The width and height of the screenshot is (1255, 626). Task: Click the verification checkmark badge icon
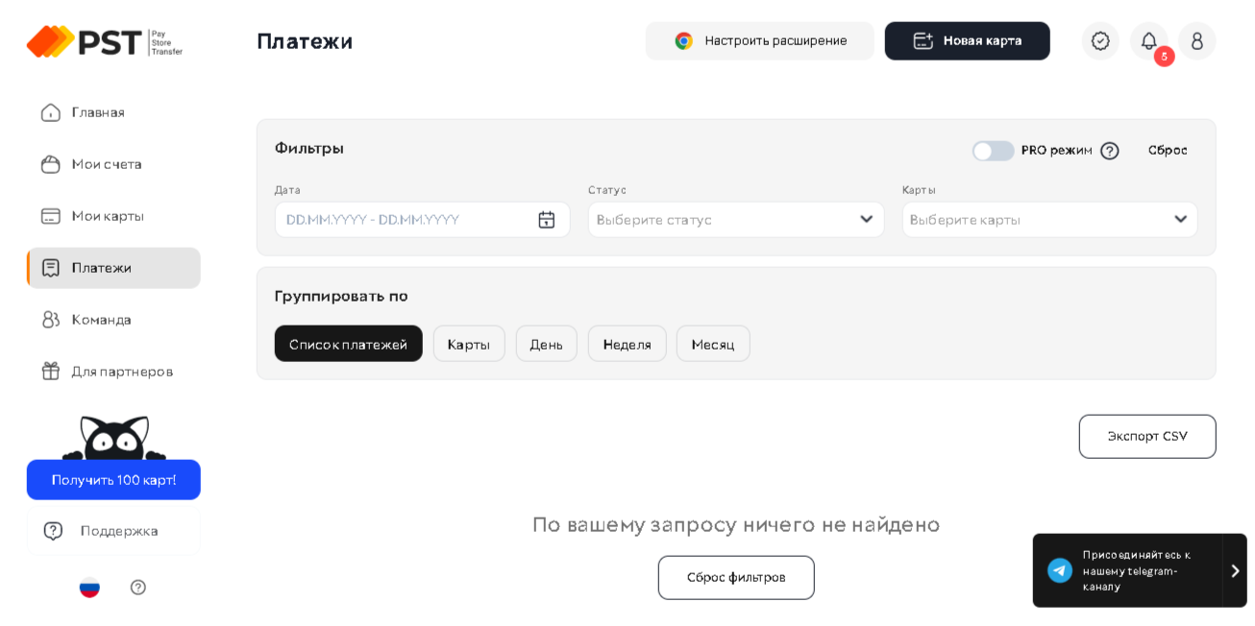[x=1100, y=41]
